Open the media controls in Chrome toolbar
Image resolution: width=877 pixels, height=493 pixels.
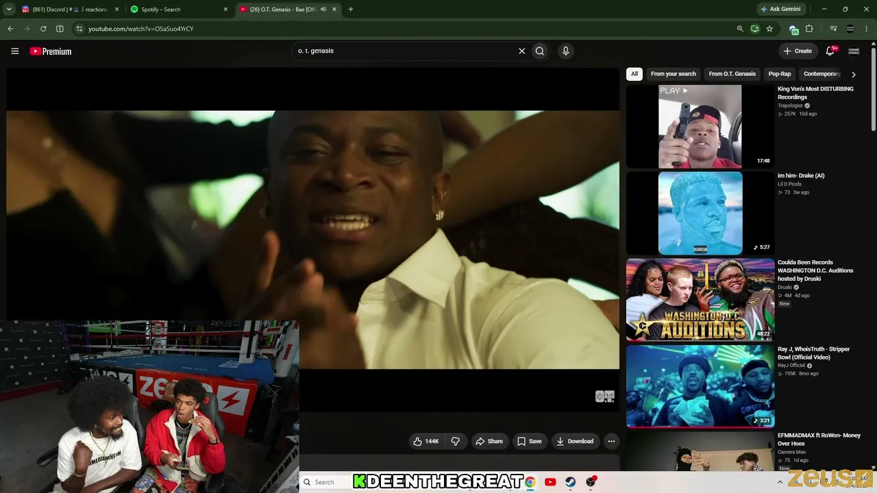(x=833, y=29)
